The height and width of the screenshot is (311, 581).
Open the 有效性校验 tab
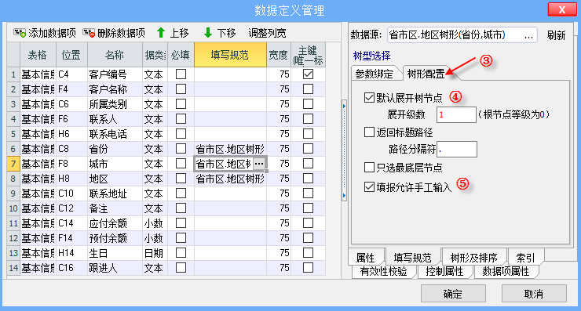pos(383,271)
